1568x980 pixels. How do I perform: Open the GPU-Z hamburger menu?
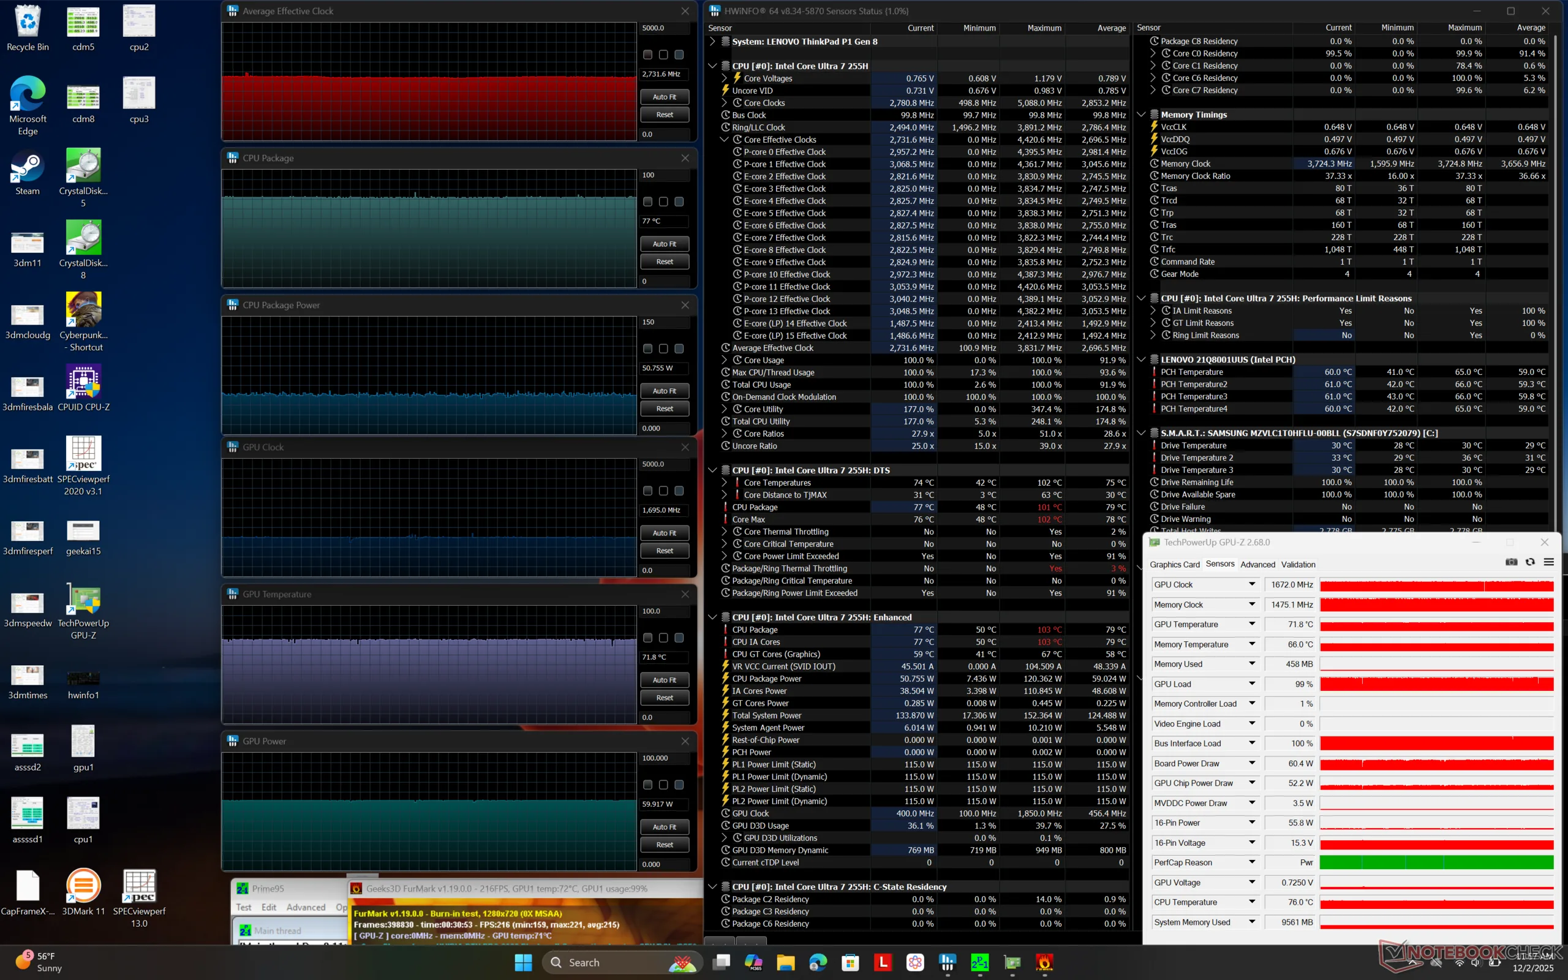tap(1548, 562)
